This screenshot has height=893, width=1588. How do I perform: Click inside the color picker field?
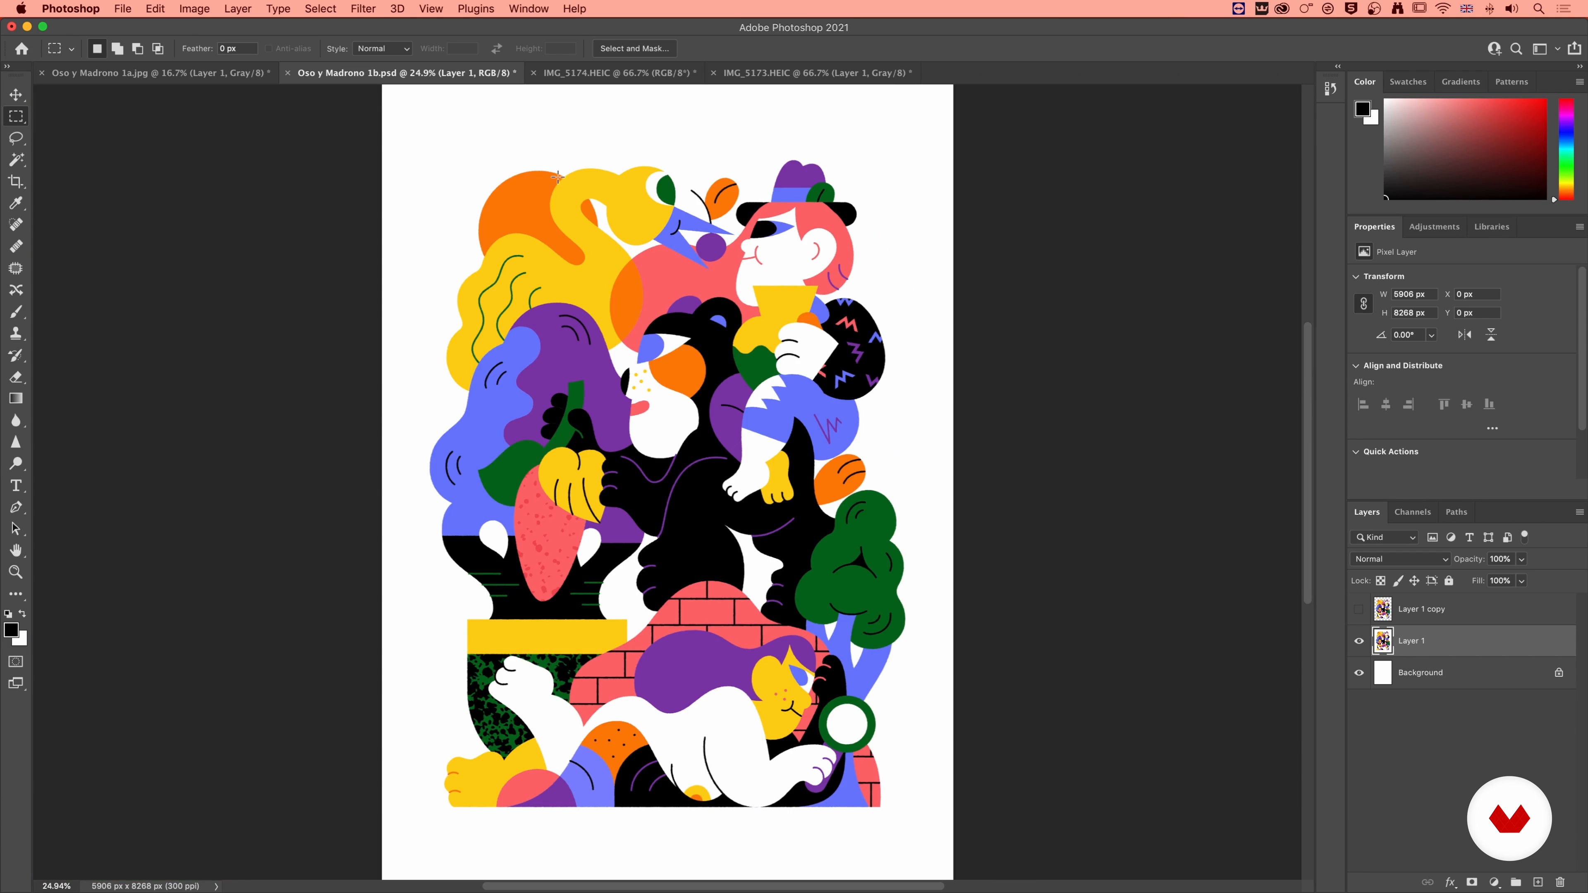coord(1465,149)
